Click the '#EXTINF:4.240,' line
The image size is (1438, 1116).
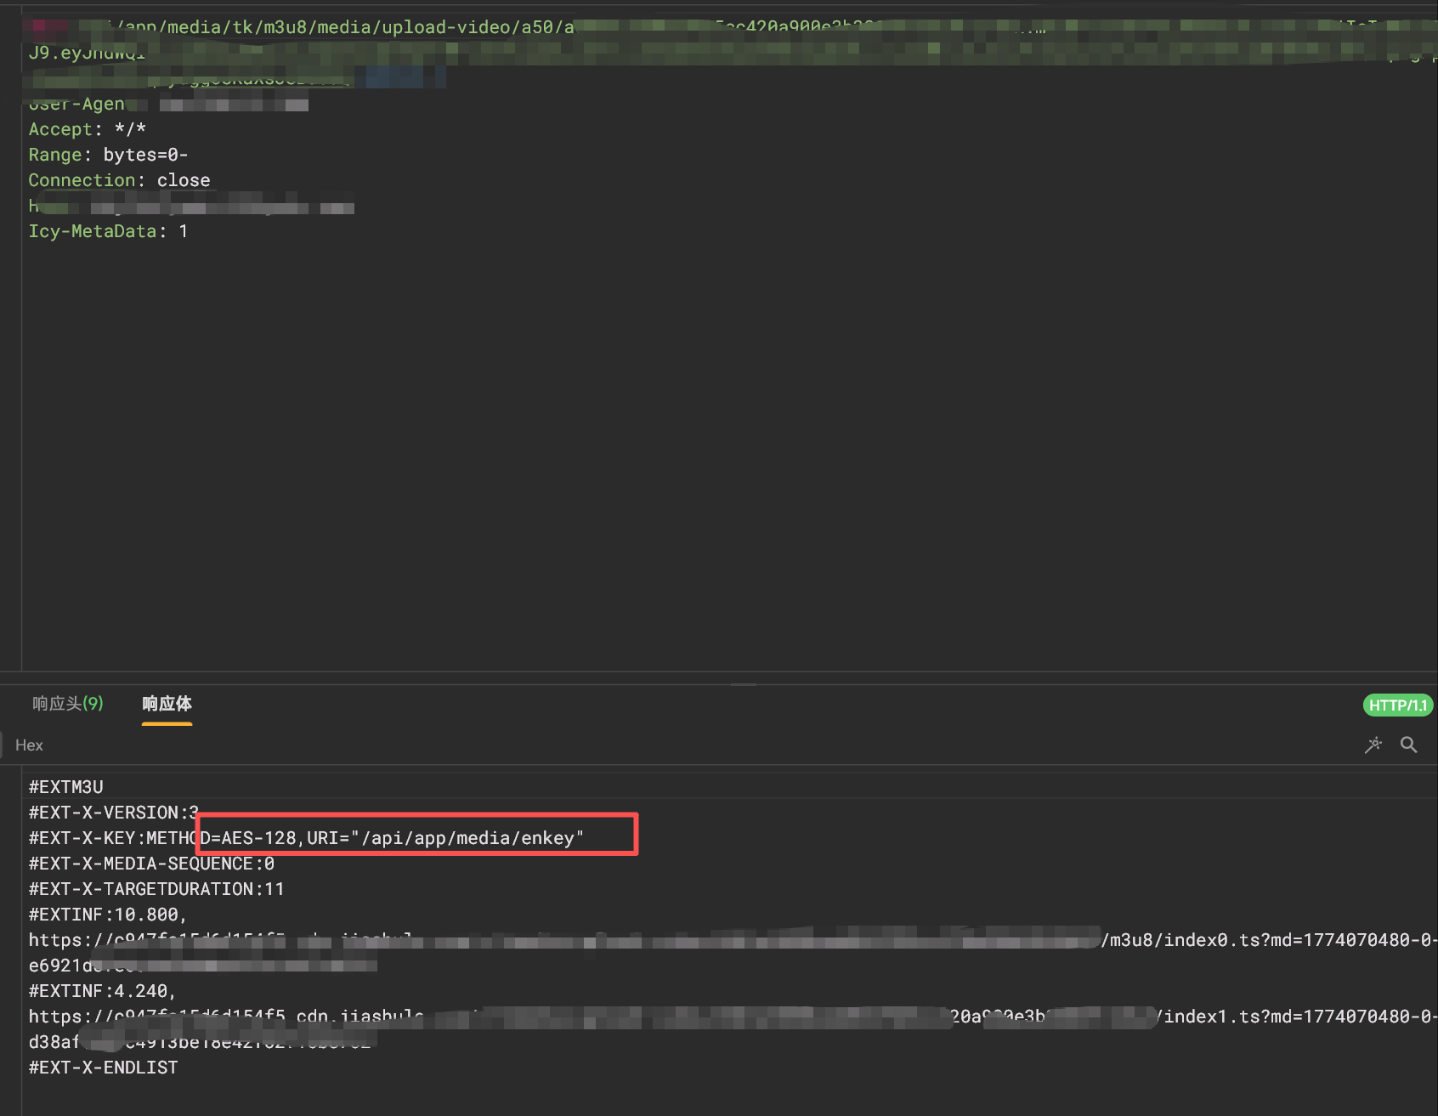tap(103, 991)
